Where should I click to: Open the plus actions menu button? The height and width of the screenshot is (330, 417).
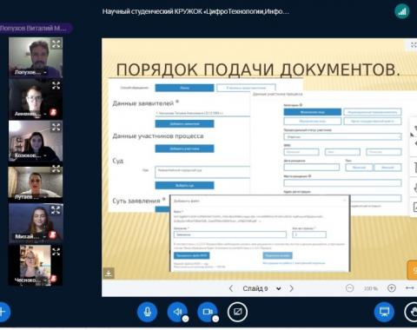[x=3, y=312]
